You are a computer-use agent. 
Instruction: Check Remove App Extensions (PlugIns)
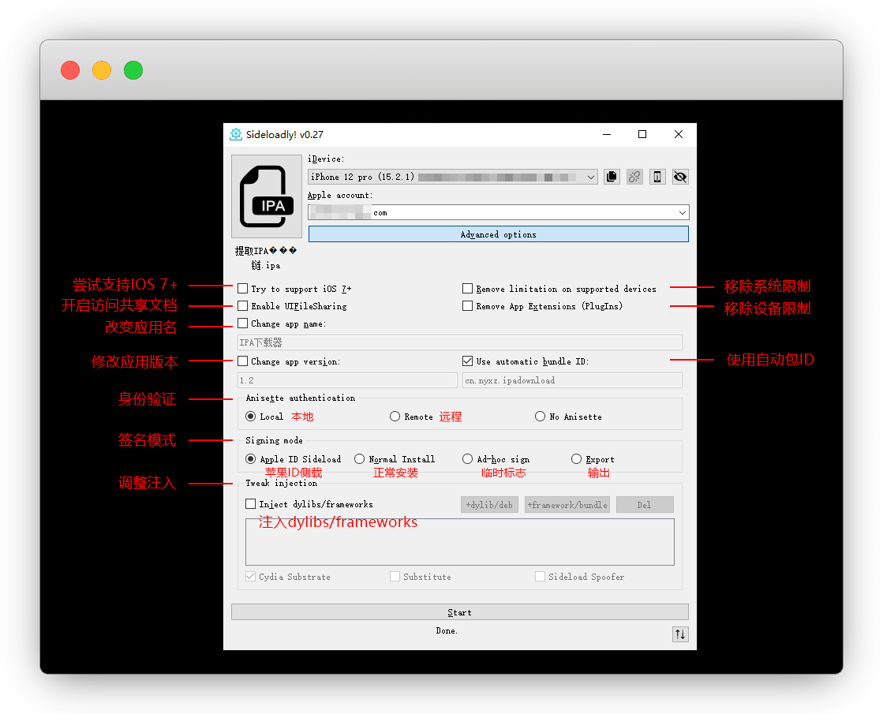468,306
